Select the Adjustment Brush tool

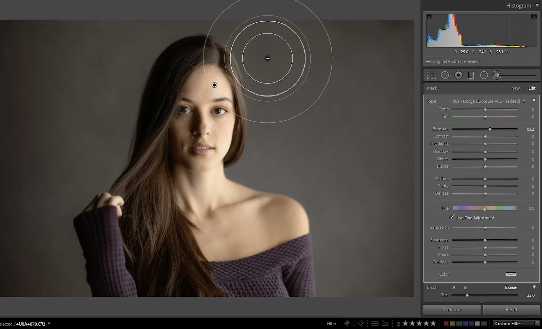tap(497, 75)
